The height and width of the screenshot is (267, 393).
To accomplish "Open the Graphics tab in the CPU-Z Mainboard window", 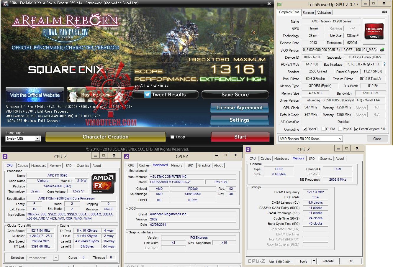I will pyautogui.click(x=204, y=165).
